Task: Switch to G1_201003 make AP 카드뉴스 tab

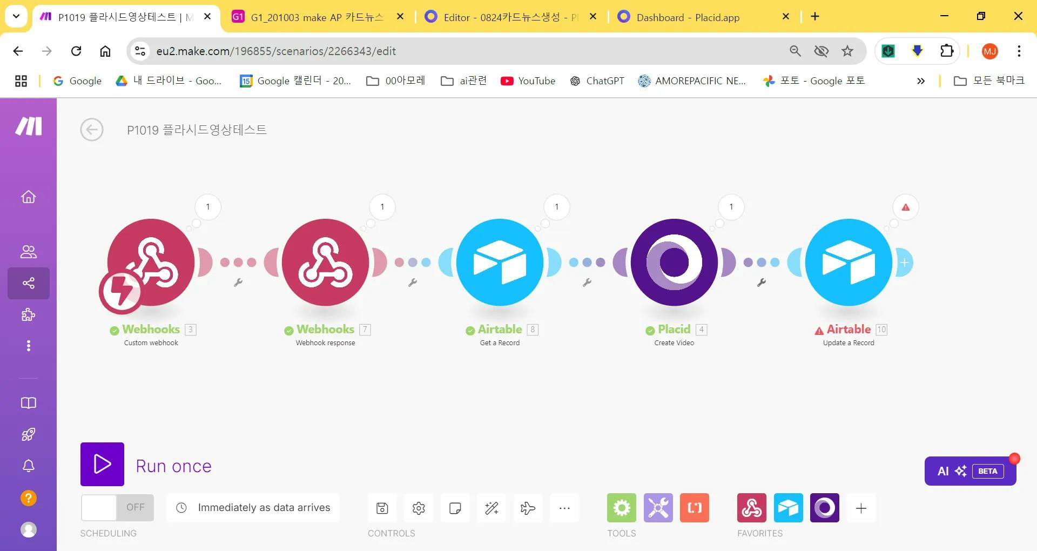Action: (x=318, y=17)
